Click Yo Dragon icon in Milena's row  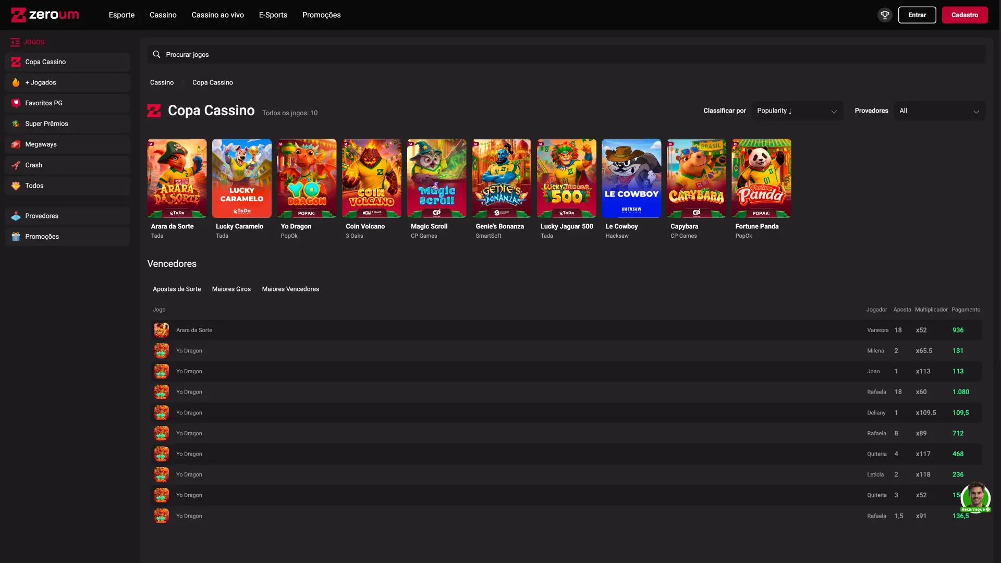tap(161, 351)
